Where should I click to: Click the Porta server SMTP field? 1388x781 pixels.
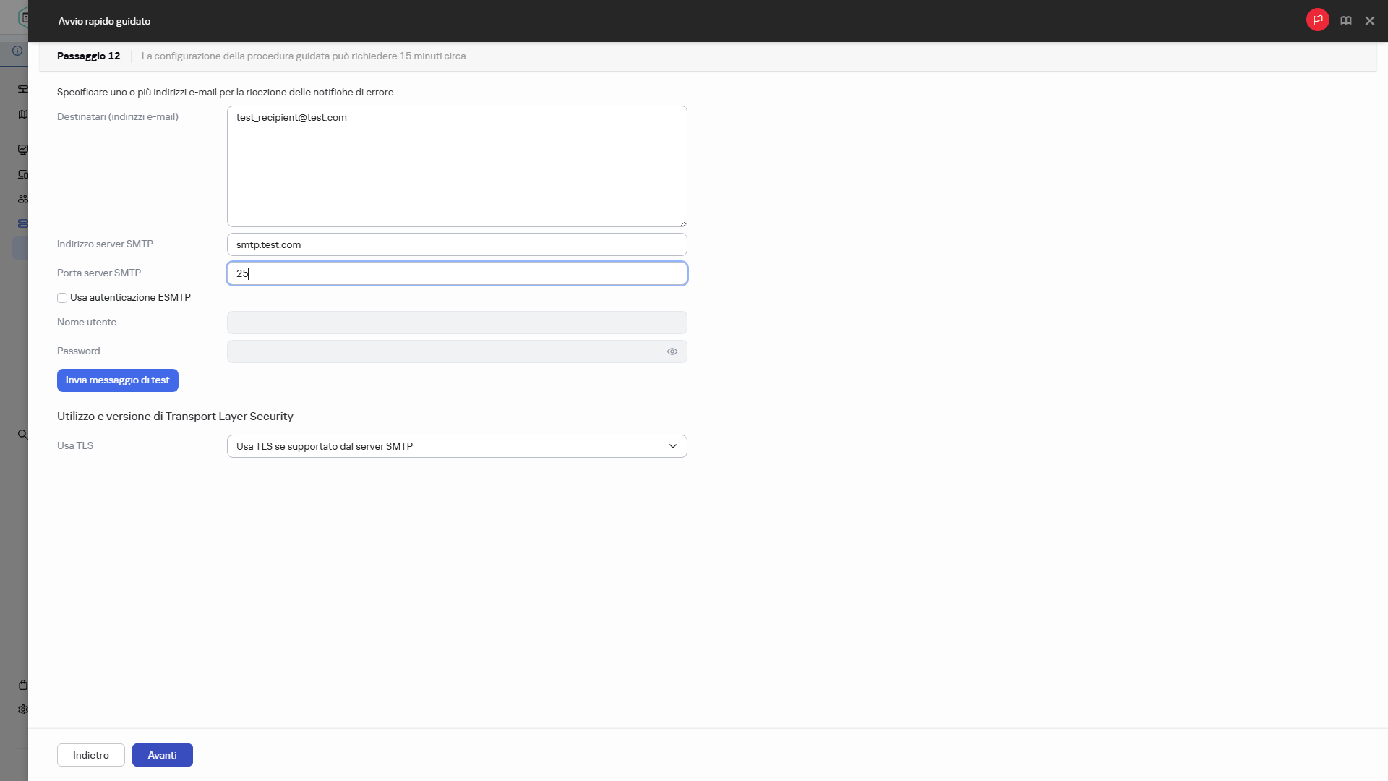point(456,273)
